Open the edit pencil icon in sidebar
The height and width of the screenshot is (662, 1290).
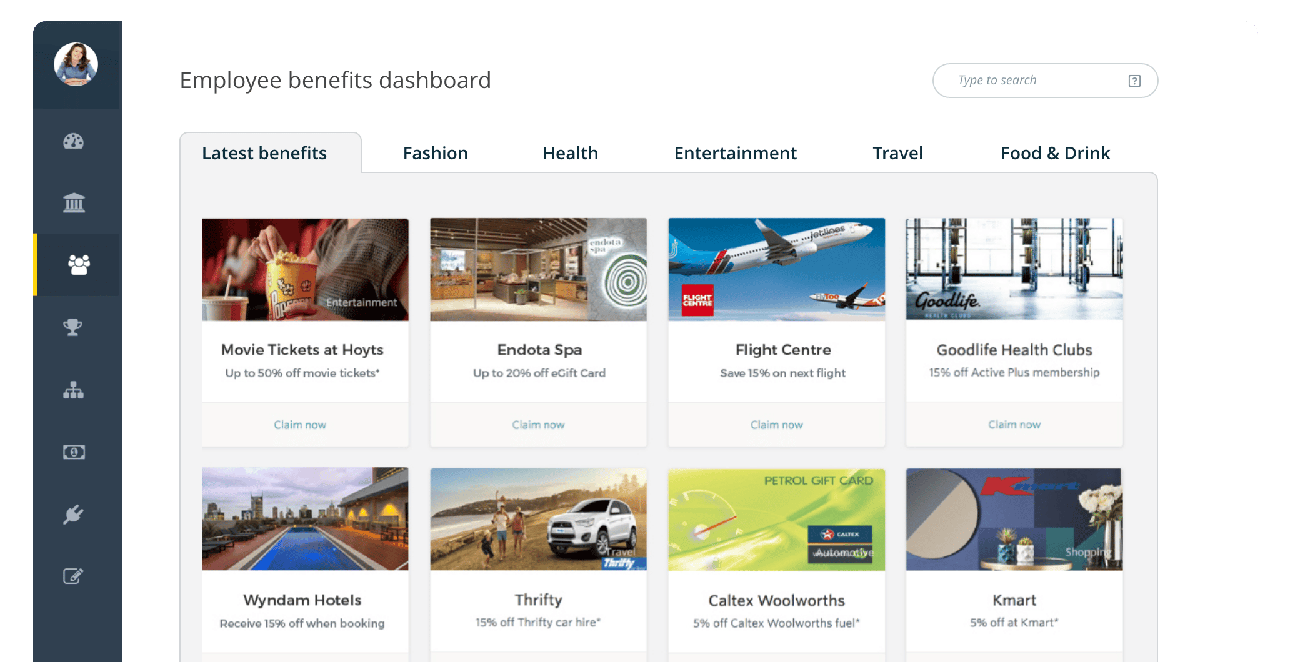click(73, 576)
